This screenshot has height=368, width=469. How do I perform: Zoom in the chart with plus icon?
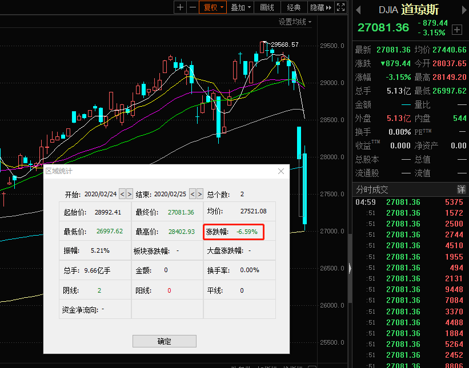pos(180,7)
